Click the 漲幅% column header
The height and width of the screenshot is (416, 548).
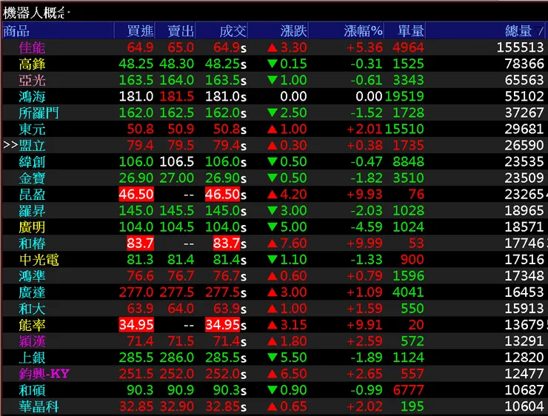coord(347,31)
